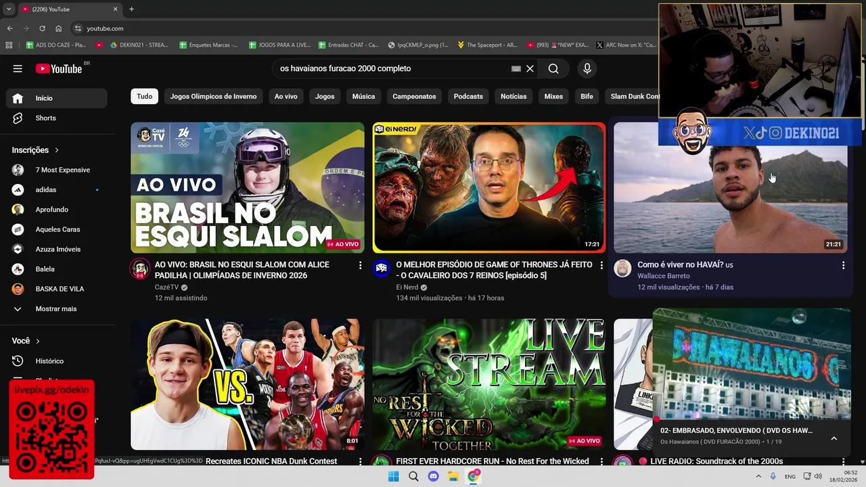The width and height of the screenshot is (866, 487).
Task: Select Jogos Olímpicos de Inverno chip
Action: tap(213, 96)
